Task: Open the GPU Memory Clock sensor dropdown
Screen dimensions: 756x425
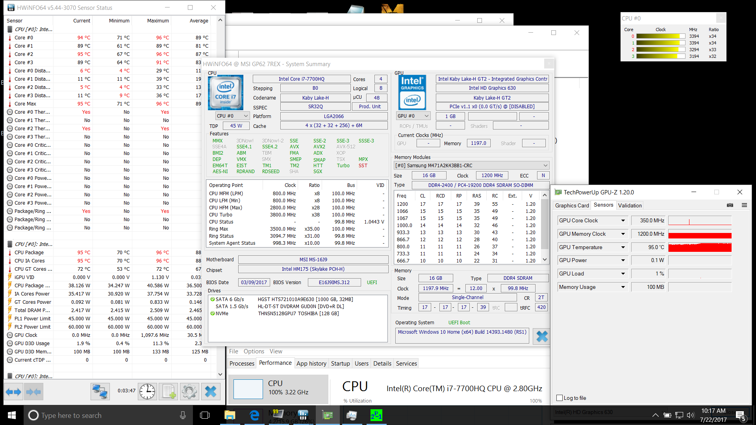Action: point(623,234)
